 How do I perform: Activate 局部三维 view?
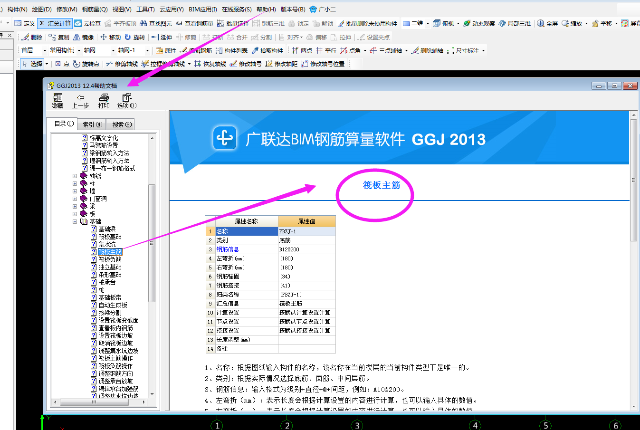point(515,23)
